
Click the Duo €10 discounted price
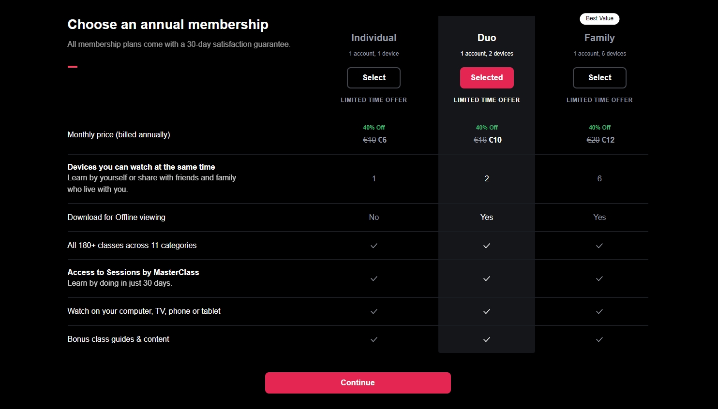(495, 140)
